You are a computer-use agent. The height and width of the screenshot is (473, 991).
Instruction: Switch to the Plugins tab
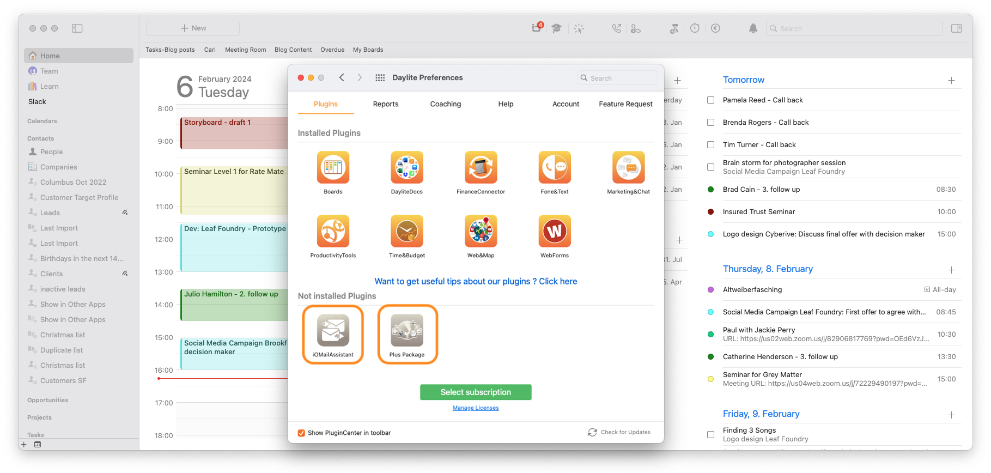coord(326,104)
